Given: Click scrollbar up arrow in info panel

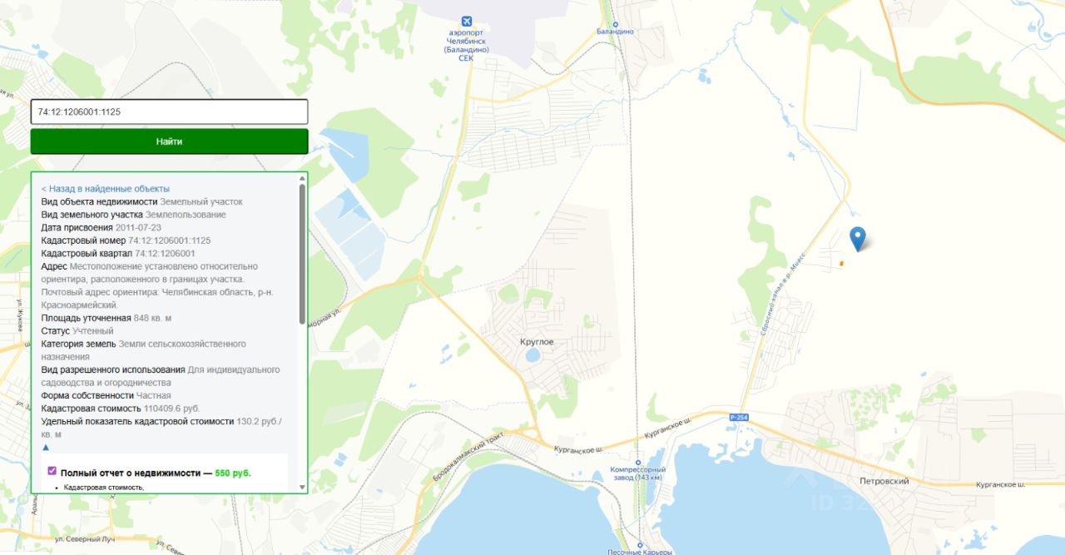Looking at the screenshot, I should [x=302, y=178].
